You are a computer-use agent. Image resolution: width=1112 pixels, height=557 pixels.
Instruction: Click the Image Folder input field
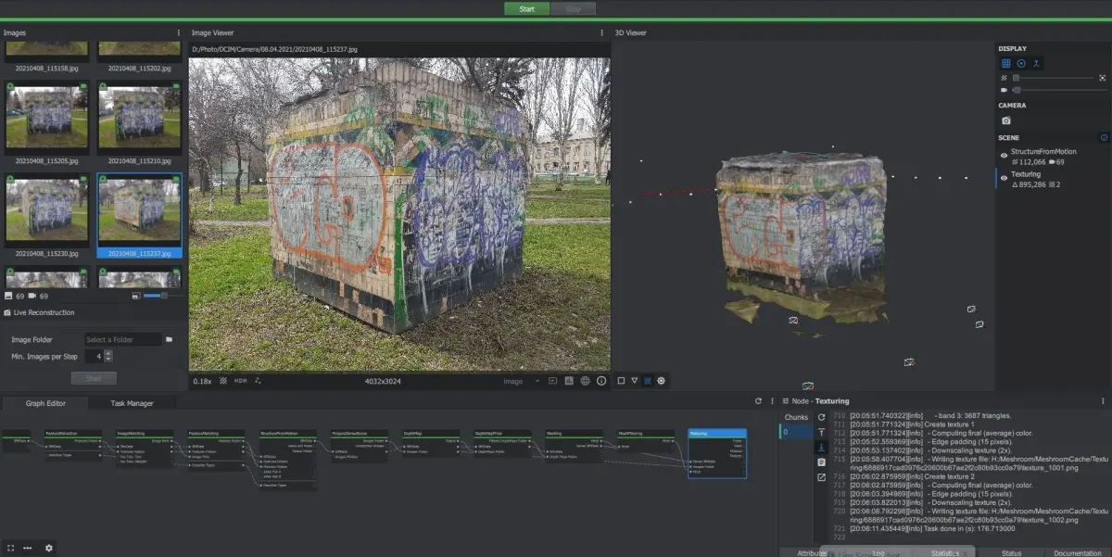pyautogui.click(x=123, y=339)
